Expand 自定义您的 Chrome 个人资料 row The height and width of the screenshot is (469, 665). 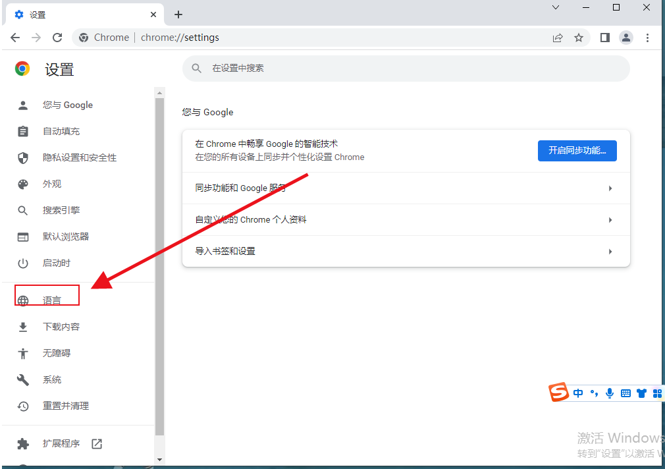(x=406, y=220)
